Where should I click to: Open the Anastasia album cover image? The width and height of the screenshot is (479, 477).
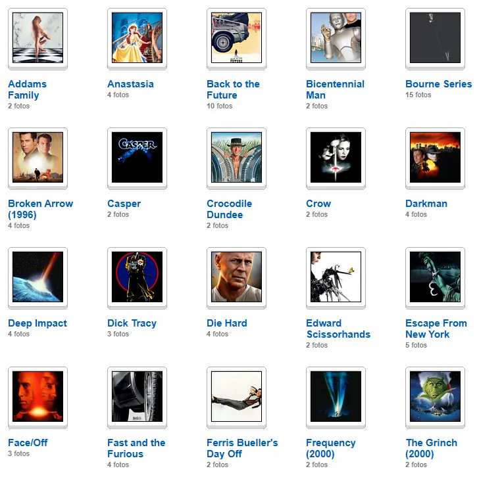(x=137, y=38)
